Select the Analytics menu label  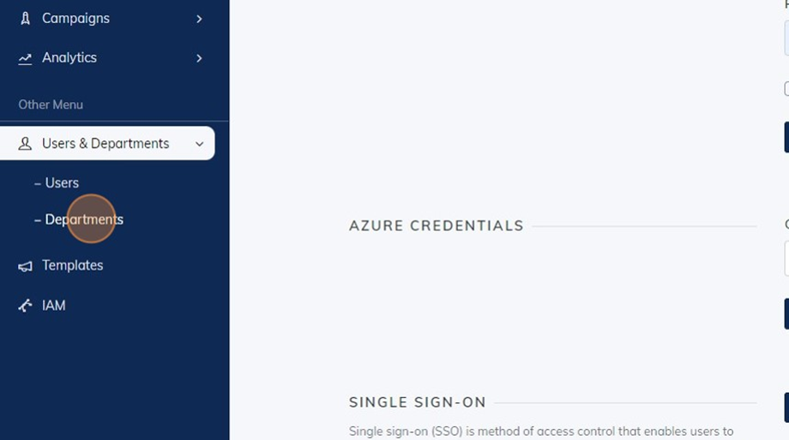(69, 57)
